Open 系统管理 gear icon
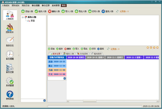The image size is (162, 109). click(x=10, y=82)
